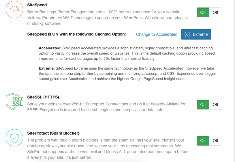This screenshot has width=235, height=162.
Task: Select the Extreme caching option button
Action: click(196, 34)
